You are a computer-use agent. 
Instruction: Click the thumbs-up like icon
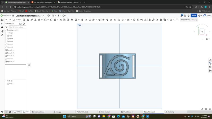64,16
